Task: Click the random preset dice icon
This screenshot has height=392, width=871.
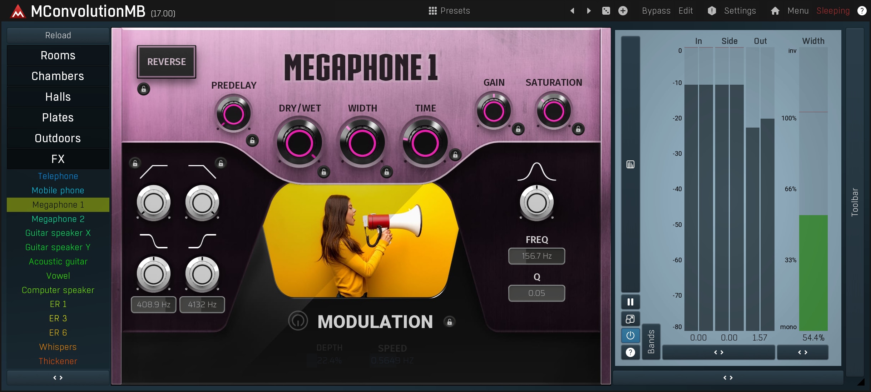Action: [x=606, y=11]
